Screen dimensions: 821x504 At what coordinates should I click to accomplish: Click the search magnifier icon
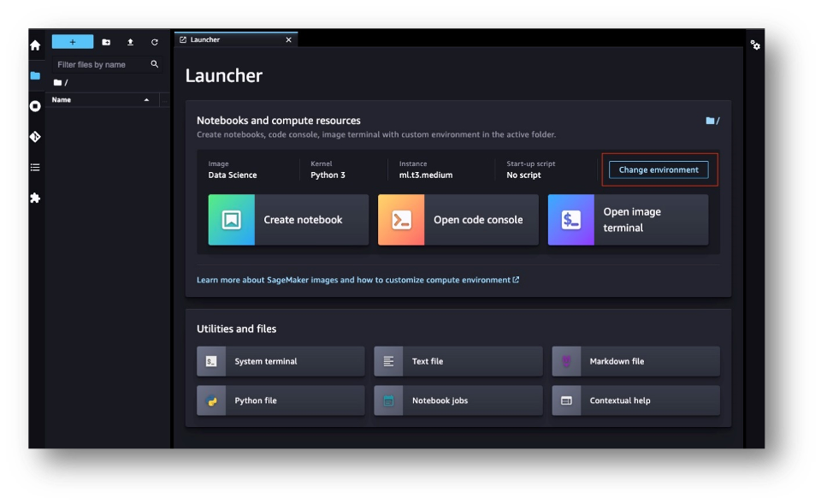pyautogui.click(x=155, y=64)
